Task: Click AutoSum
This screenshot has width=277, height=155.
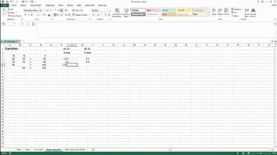Action: [x=236, y=9]
